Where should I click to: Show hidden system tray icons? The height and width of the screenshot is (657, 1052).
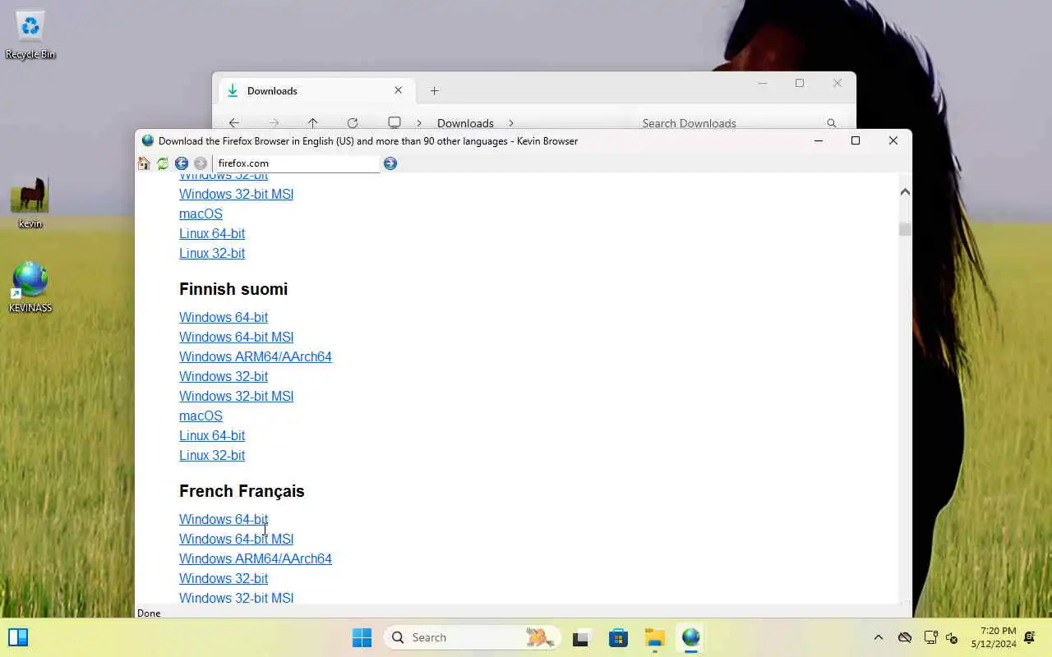point(878,637)
